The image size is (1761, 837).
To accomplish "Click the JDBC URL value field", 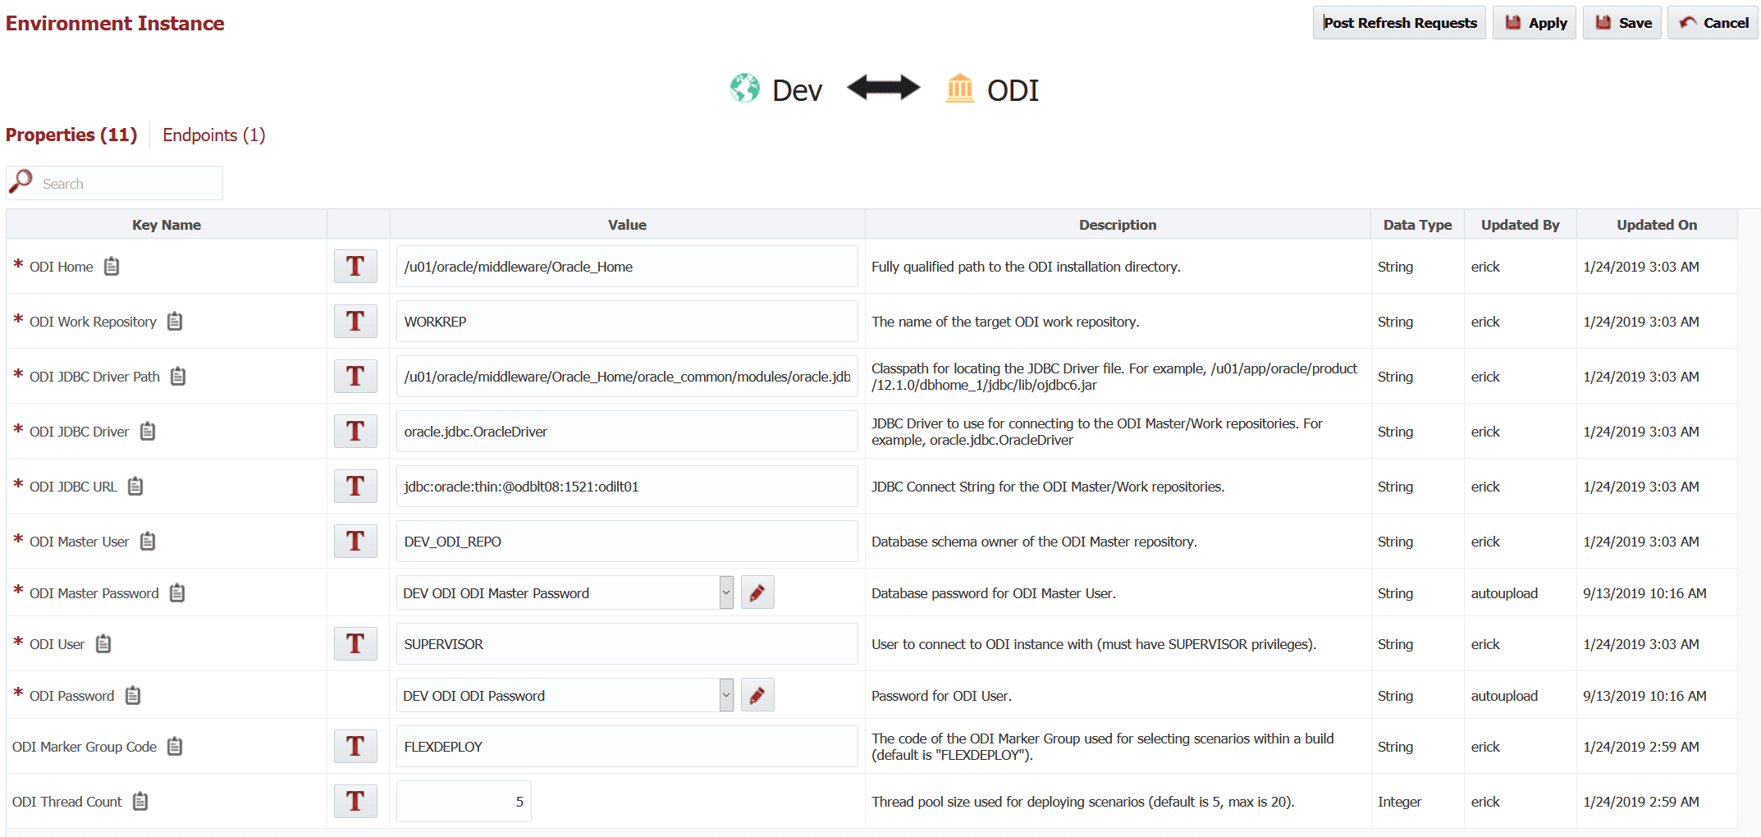I will point(627,487).
